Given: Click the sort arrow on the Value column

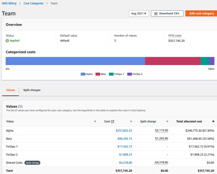Looking at the screenshot, I should click(x=95, y=121).
